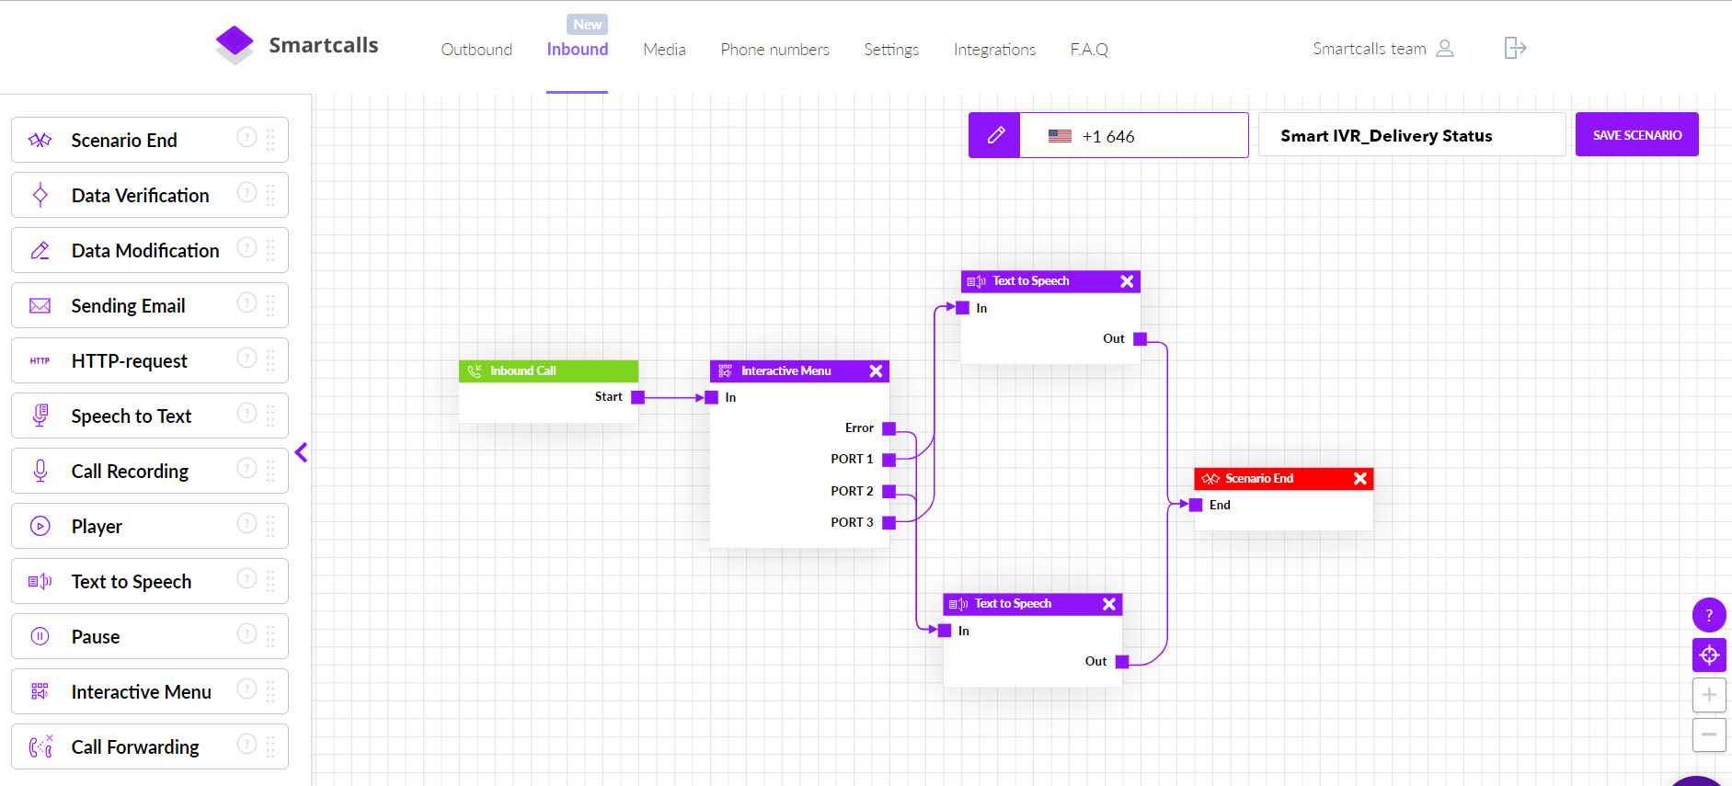1732x786 pixels.
Task: Click the purple pencil edit number button
Action: (x=994, y=136)
